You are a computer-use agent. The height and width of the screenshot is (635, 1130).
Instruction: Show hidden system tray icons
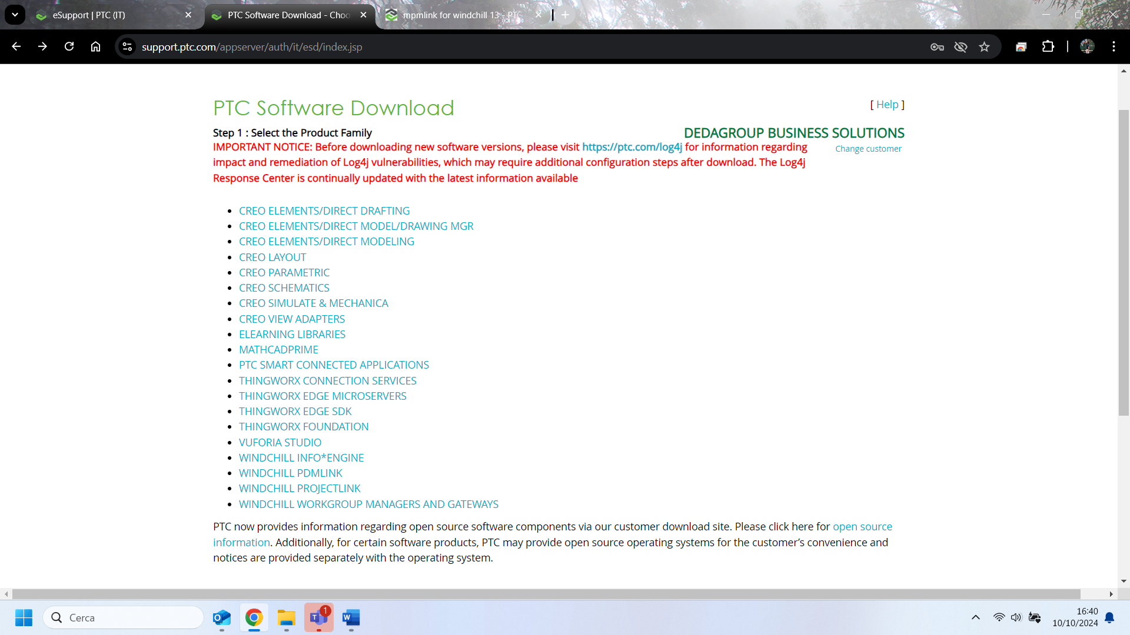tap(975, 617)
